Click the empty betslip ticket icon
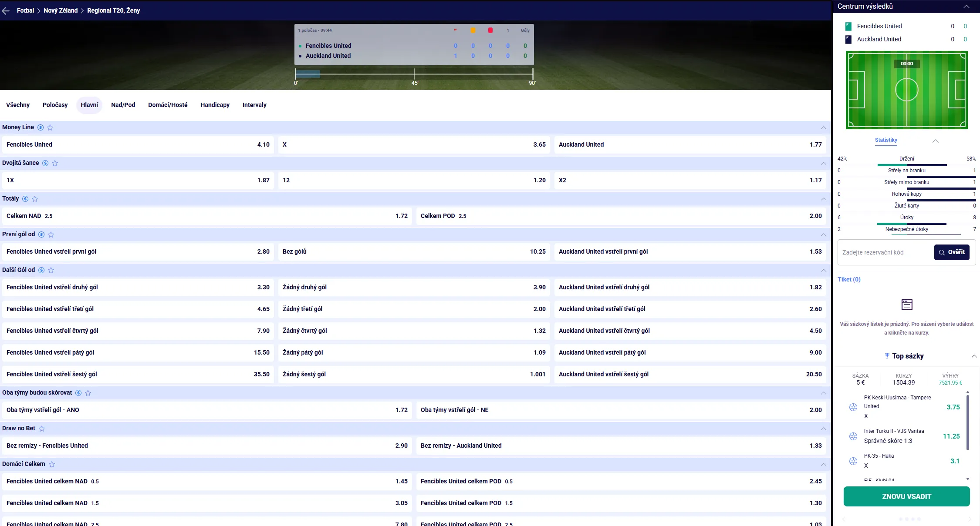The height and width of the screenshot is (526, 980). (907, 305)
